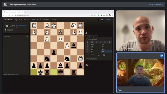Switch to the 'Waiting for opponent' browser tab
The height and width of the screenshot is (94, 167).
[x=13, y=12]
